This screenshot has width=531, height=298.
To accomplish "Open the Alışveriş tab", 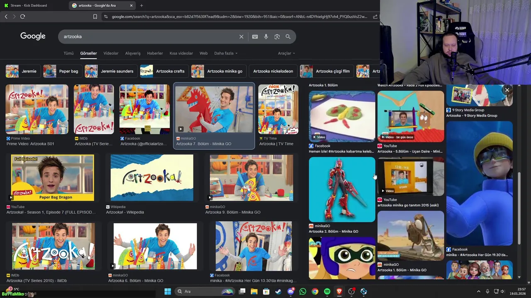I will coord(133,53).
